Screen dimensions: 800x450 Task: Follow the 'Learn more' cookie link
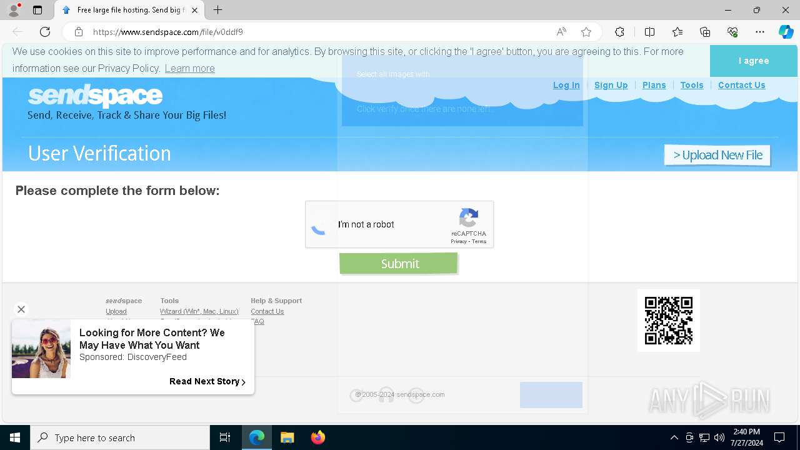[x=189, y=68]
